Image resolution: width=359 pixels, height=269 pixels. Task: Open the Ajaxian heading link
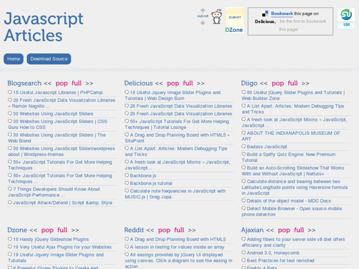(x=252, y=230)
